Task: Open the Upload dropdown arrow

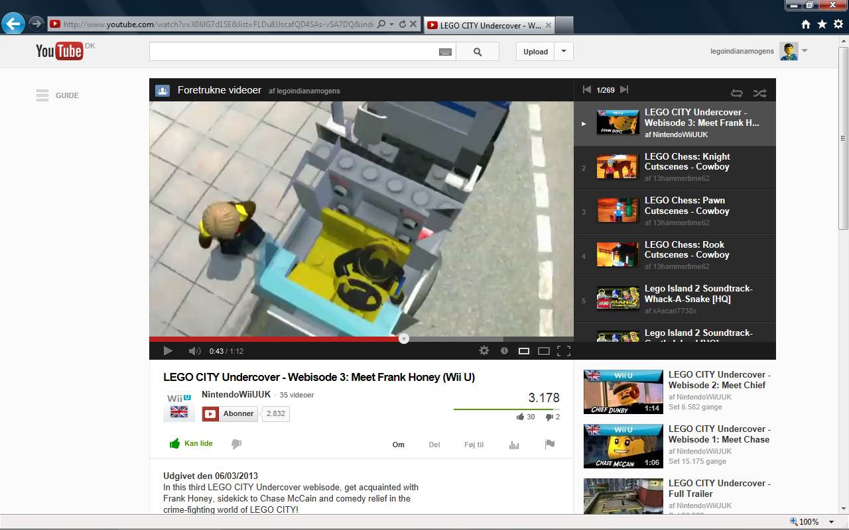Action: [564, 52]
